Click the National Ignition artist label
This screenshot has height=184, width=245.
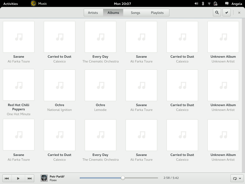coord(59,110)
